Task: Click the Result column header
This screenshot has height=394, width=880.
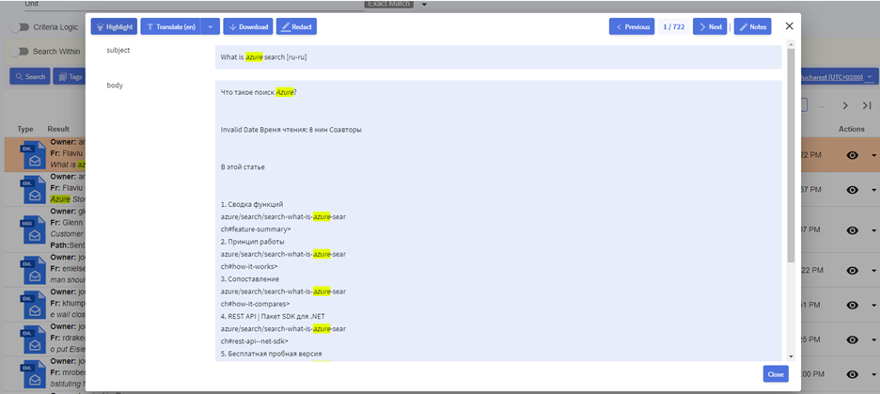Action: (58, 129)
